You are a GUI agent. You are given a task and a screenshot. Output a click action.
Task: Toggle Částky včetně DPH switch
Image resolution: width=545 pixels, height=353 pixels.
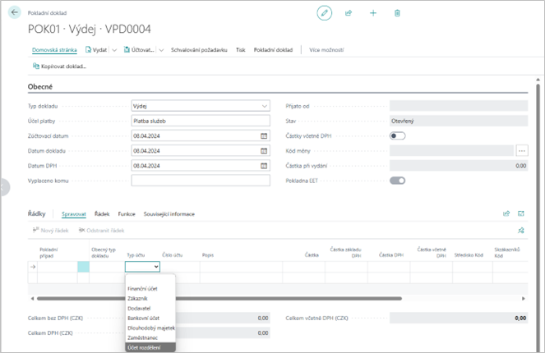397,135
